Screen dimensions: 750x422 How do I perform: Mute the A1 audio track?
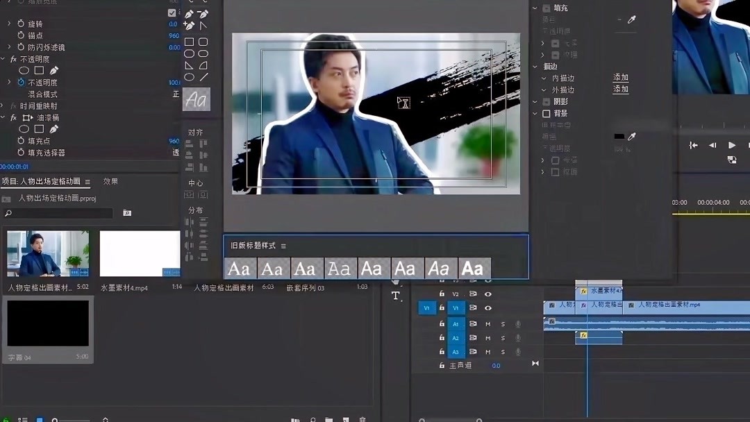tap(488, 324)
